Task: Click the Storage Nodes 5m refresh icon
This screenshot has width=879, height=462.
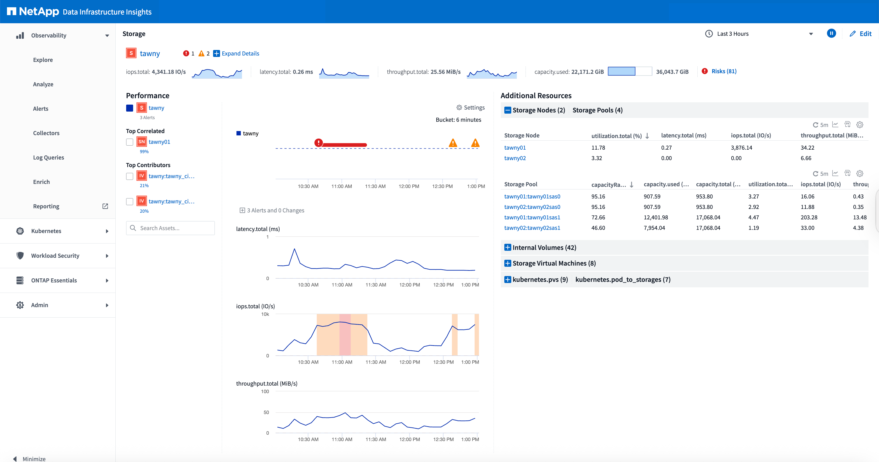Action: (816, 125)
